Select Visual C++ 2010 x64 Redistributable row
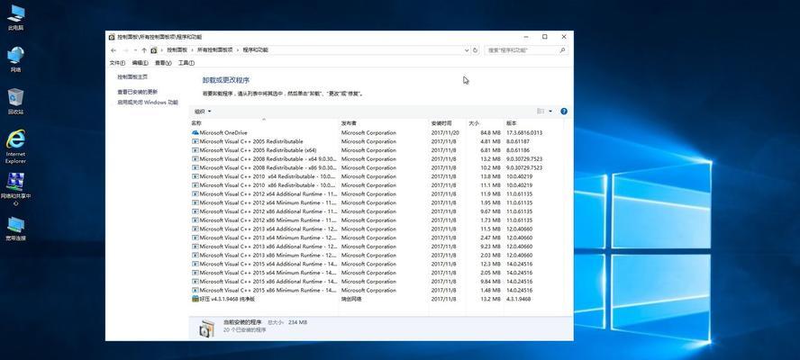The image size is (800, 360). [x=377, y=176]
